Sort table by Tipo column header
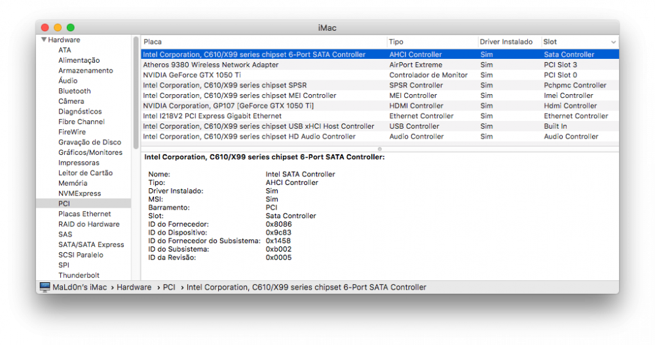The height and width of the screenshot is (345, 655). coord(432,42)
